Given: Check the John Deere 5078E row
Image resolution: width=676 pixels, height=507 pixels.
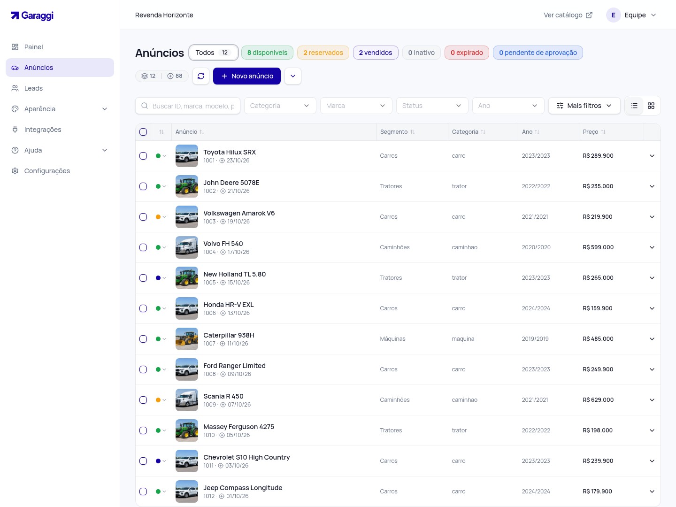Looking at the screenshot, I should pos(143,186).
